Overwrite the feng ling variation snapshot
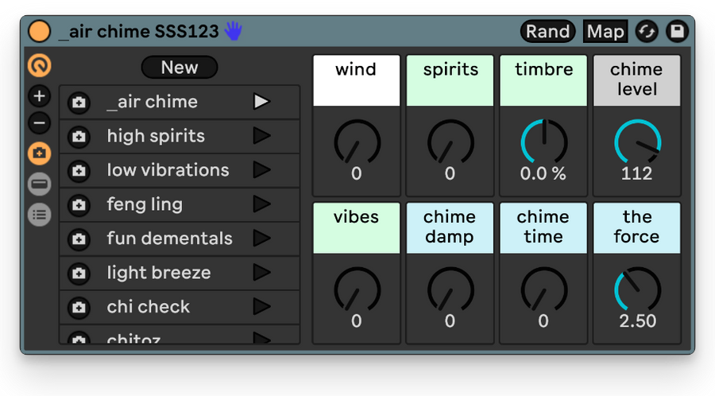The image size is (715, 396). click(79, 205)
